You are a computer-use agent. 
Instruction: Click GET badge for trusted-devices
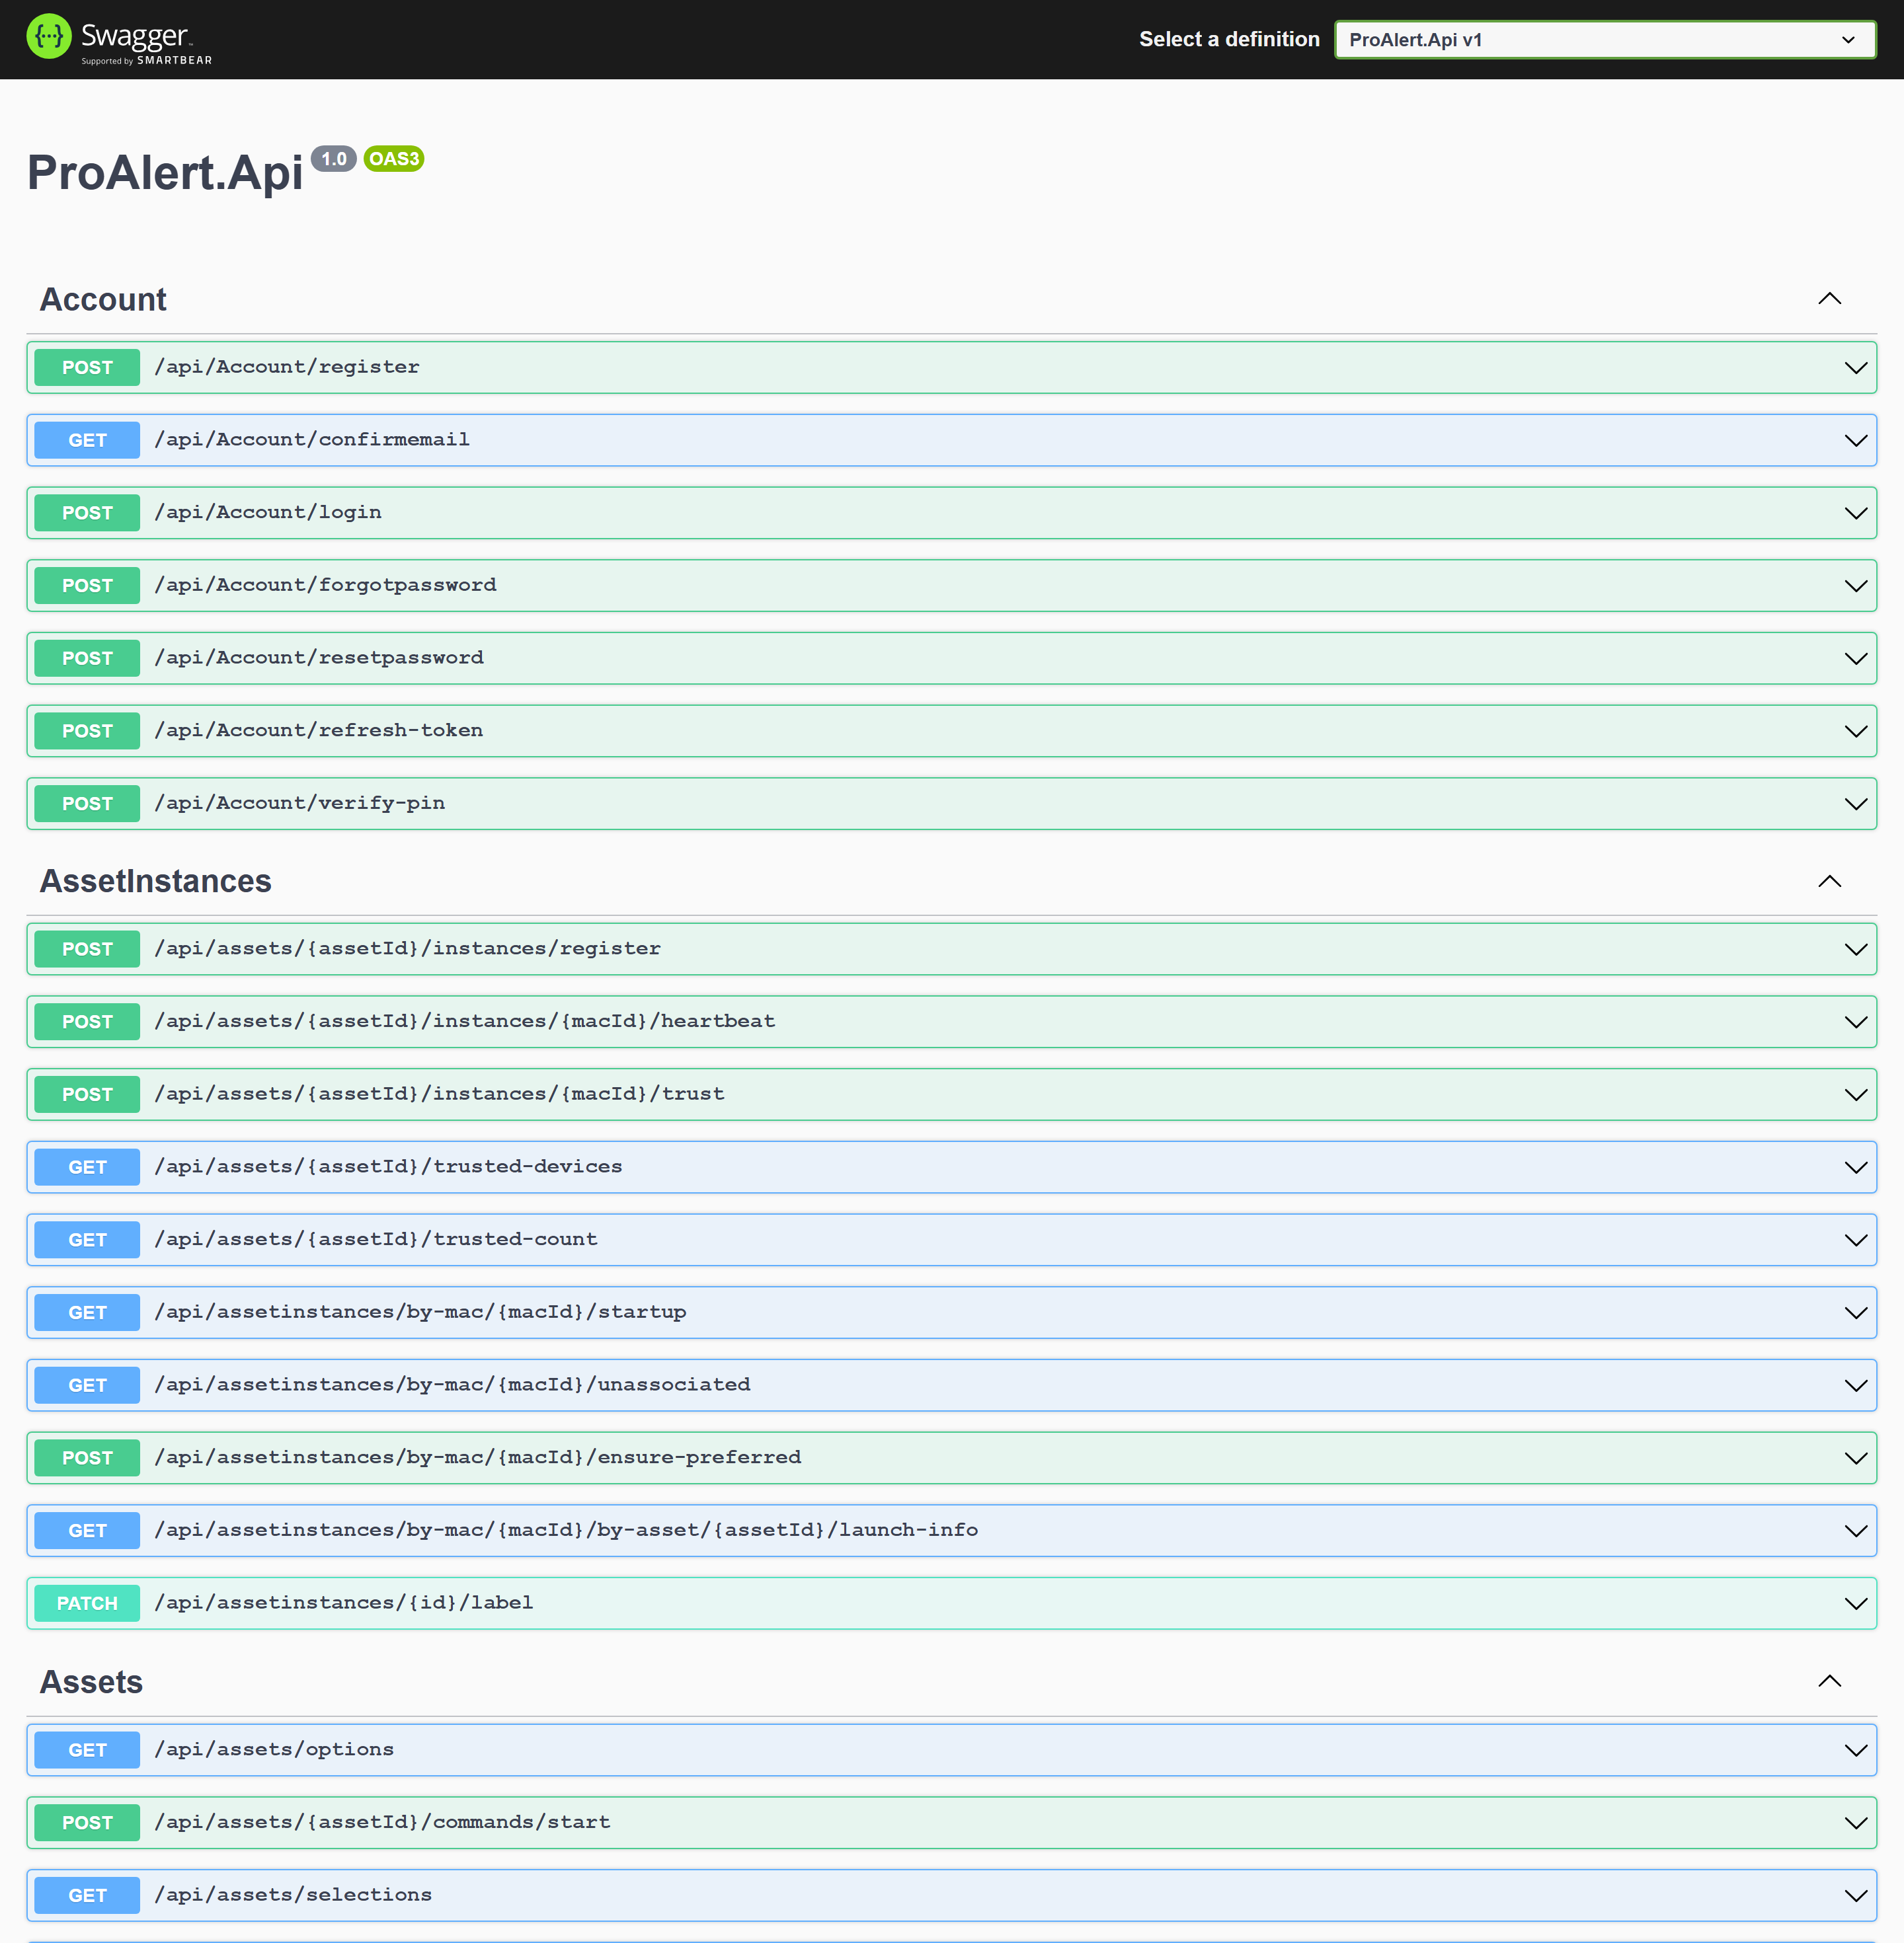click(87, 1167)
